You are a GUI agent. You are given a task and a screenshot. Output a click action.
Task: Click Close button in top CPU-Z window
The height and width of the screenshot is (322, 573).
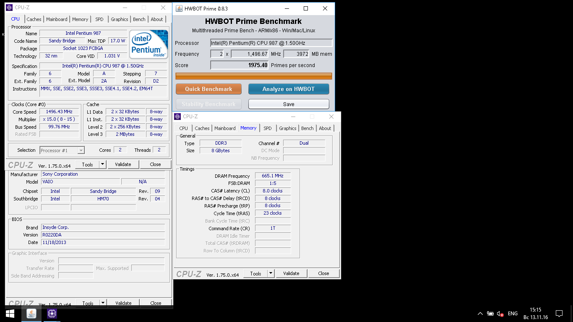(x=155, y=164)
